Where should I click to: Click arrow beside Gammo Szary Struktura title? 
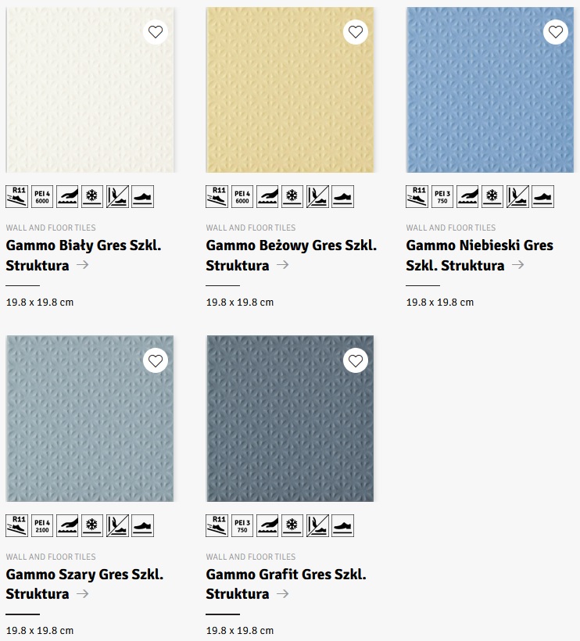(83, 593)
